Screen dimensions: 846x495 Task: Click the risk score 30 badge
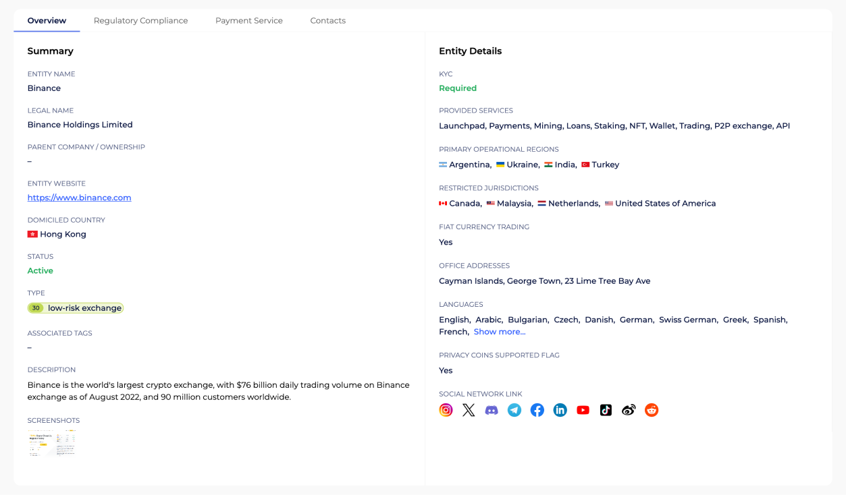pyautogui.click(x=36, y=308)
